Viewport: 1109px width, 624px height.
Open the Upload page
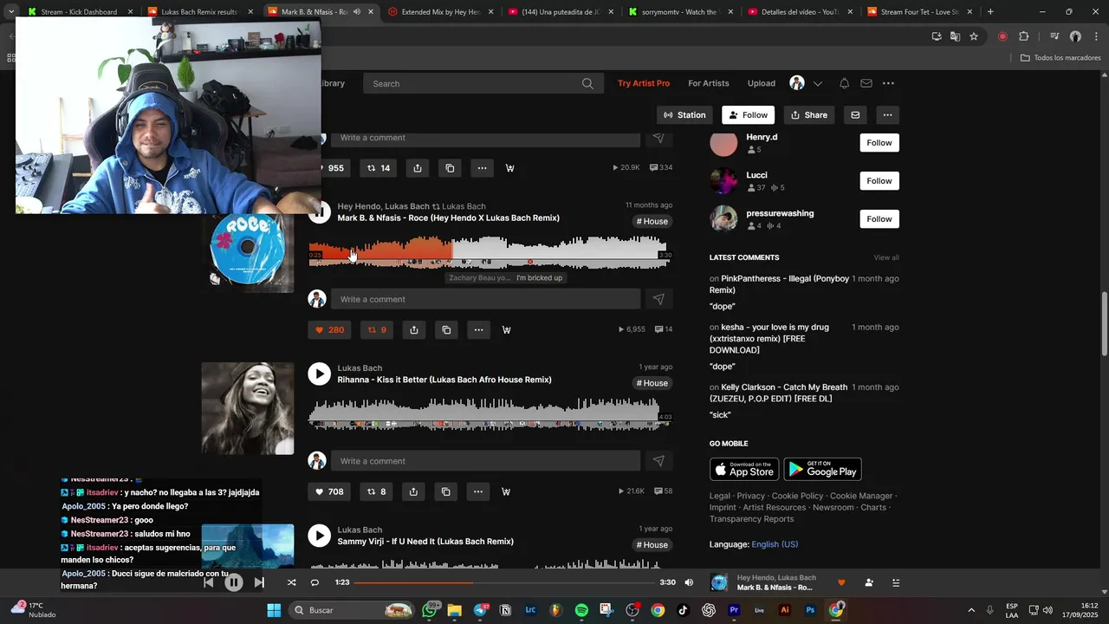[762, 83]
